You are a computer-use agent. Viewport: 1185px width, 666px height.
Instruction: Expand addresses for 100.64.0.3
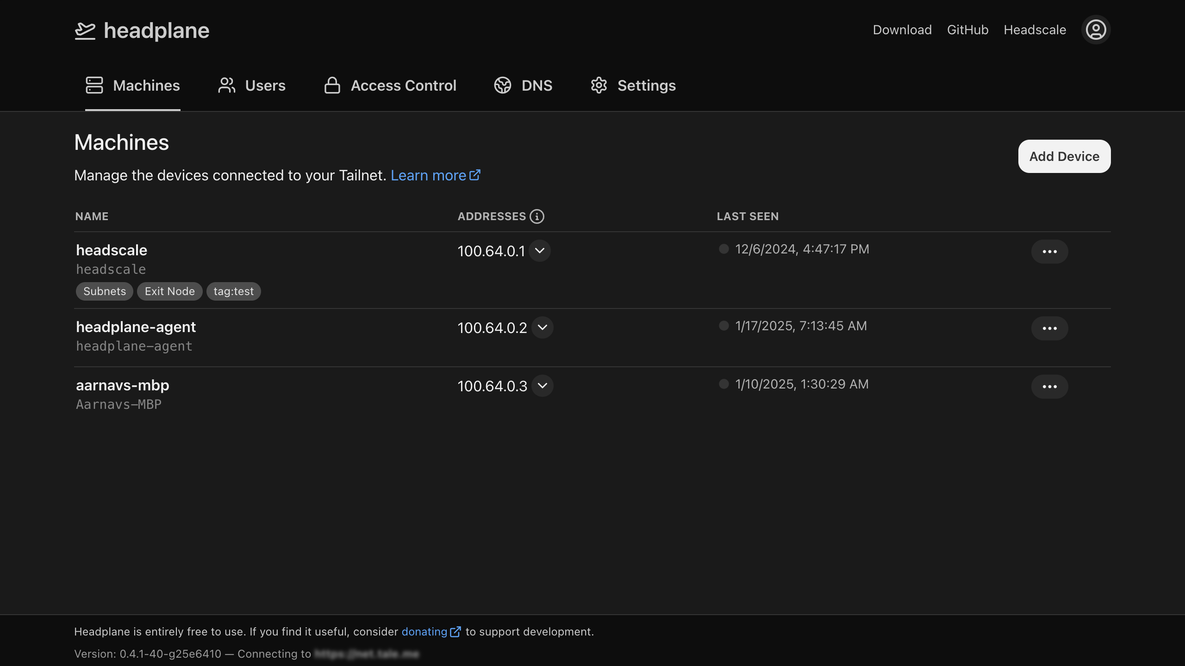coord(543,386)
